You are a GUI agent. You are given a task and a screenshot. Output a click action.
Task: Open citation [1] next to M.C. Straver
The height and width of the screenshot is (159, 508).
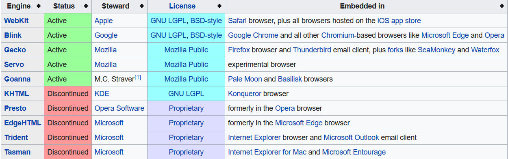[x=138, y=77]
